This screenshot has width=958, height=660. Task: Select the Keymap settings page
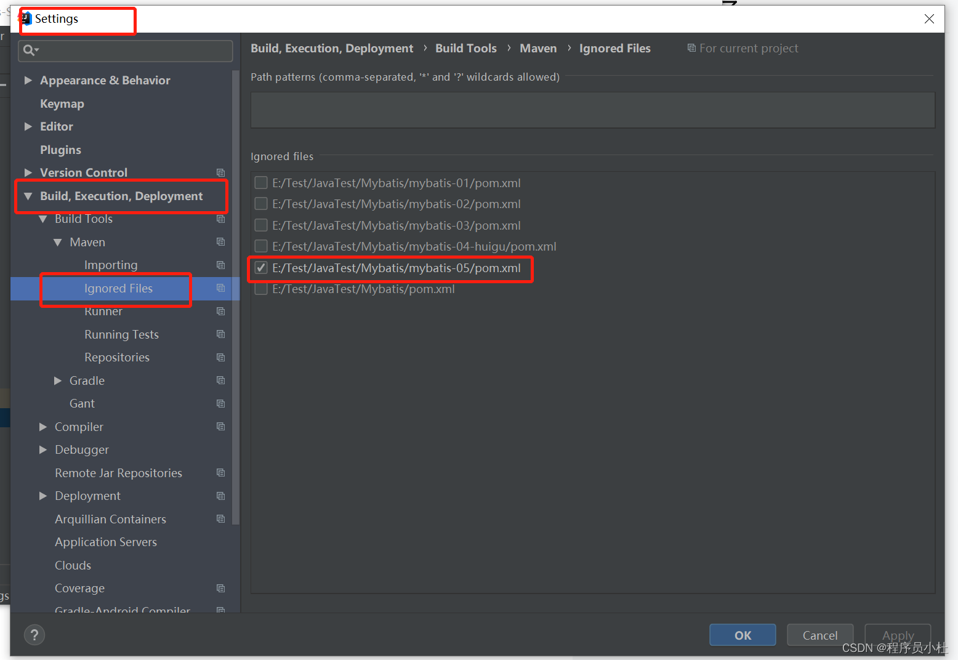click(x=62, y=103)
